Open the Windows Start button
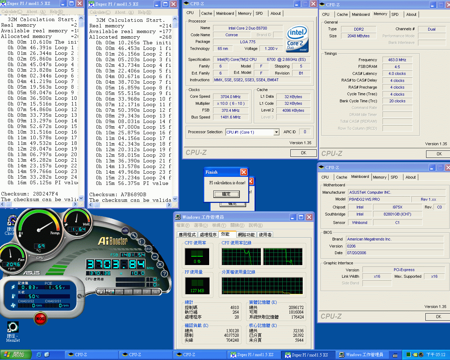The width and height of the screenshot is (450, 360). pos(16,355)
